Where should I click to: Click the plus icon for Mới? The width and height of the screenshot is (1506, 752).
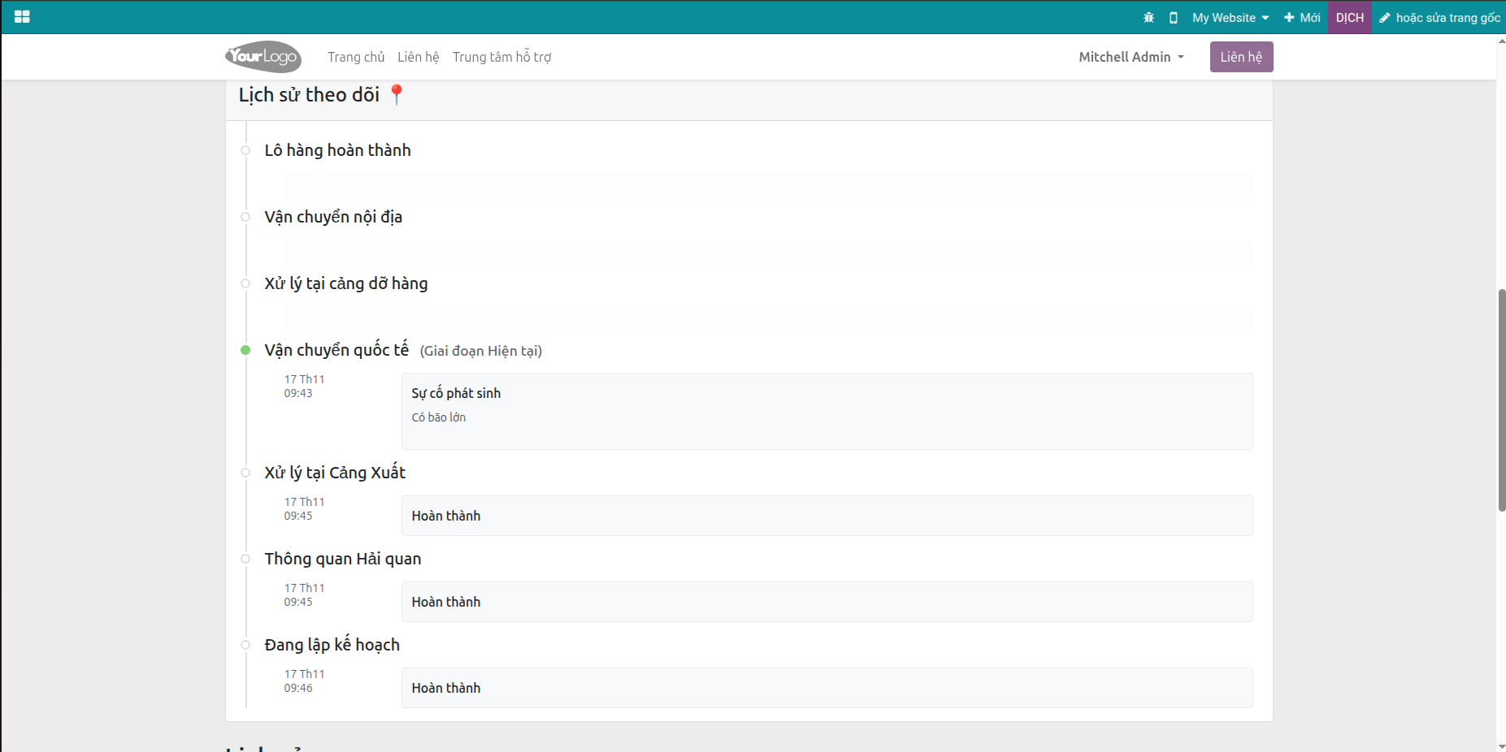coord(1288,17)
